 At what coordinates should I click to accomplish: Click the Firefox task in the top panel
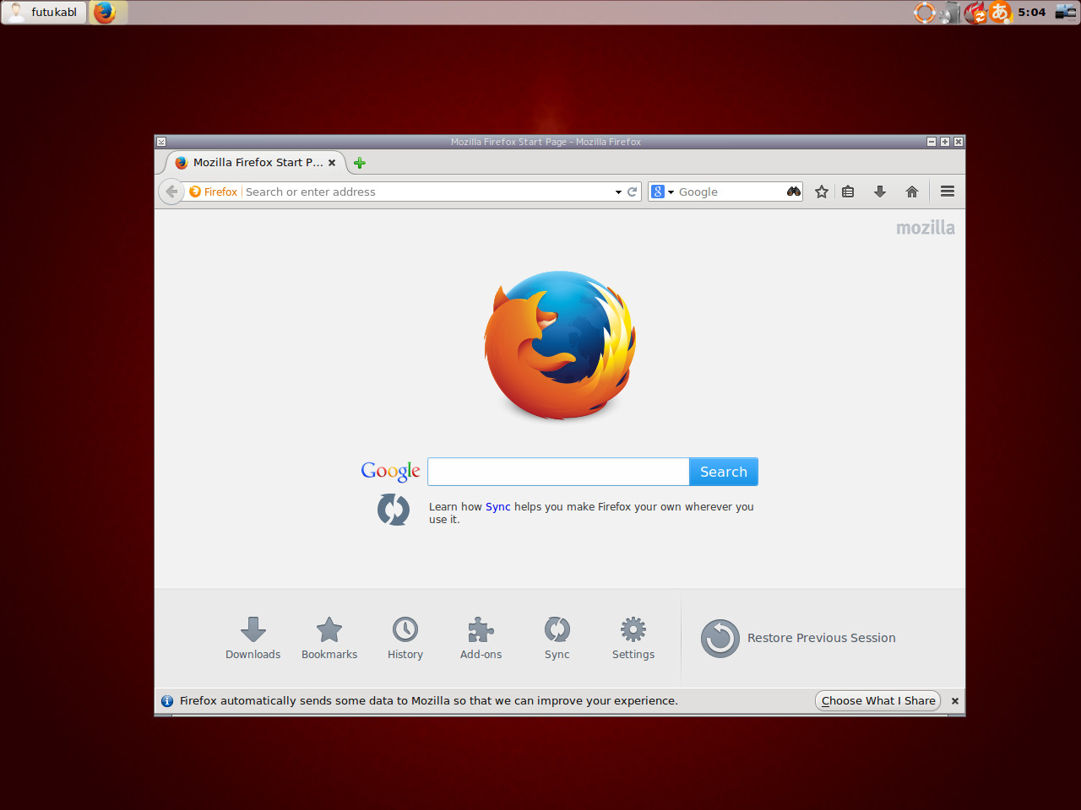click(x=107, y=12)
